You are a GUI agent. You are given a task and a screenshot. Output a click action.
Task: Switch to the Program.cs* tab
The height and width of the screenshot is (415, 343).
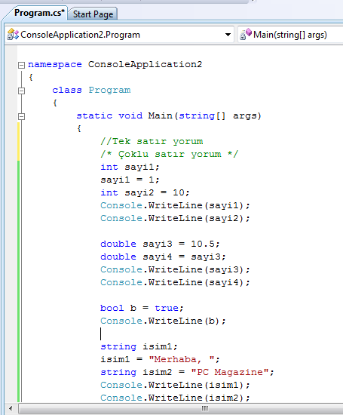point(39,14)
